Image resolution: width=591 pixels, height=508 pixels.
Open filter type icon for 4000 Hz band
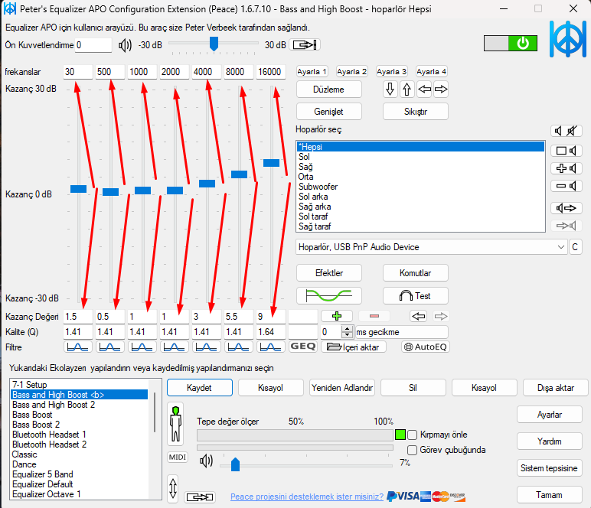click(207, 347)
